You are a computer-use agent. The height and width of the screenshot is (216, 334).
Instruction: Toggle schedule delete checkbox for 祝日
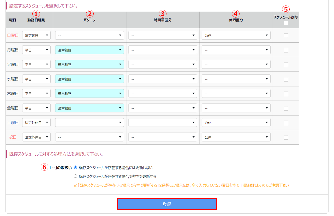coord(286,137)
